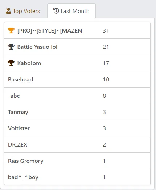Click the vote count 21
This screenshot has width=156, height=190.
(106, 47)
